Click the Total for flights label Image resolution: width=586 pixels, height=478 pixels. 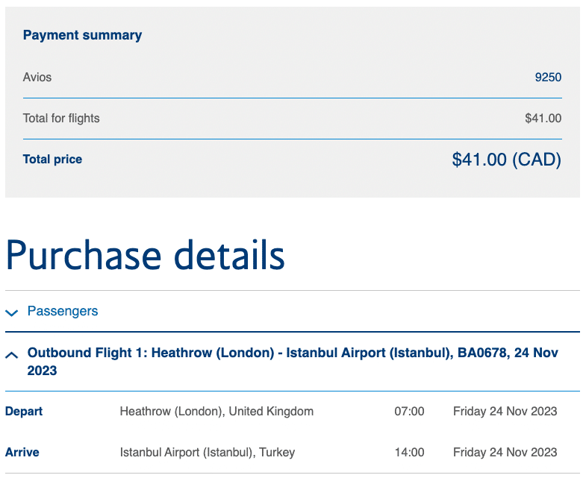pos(61,118)
